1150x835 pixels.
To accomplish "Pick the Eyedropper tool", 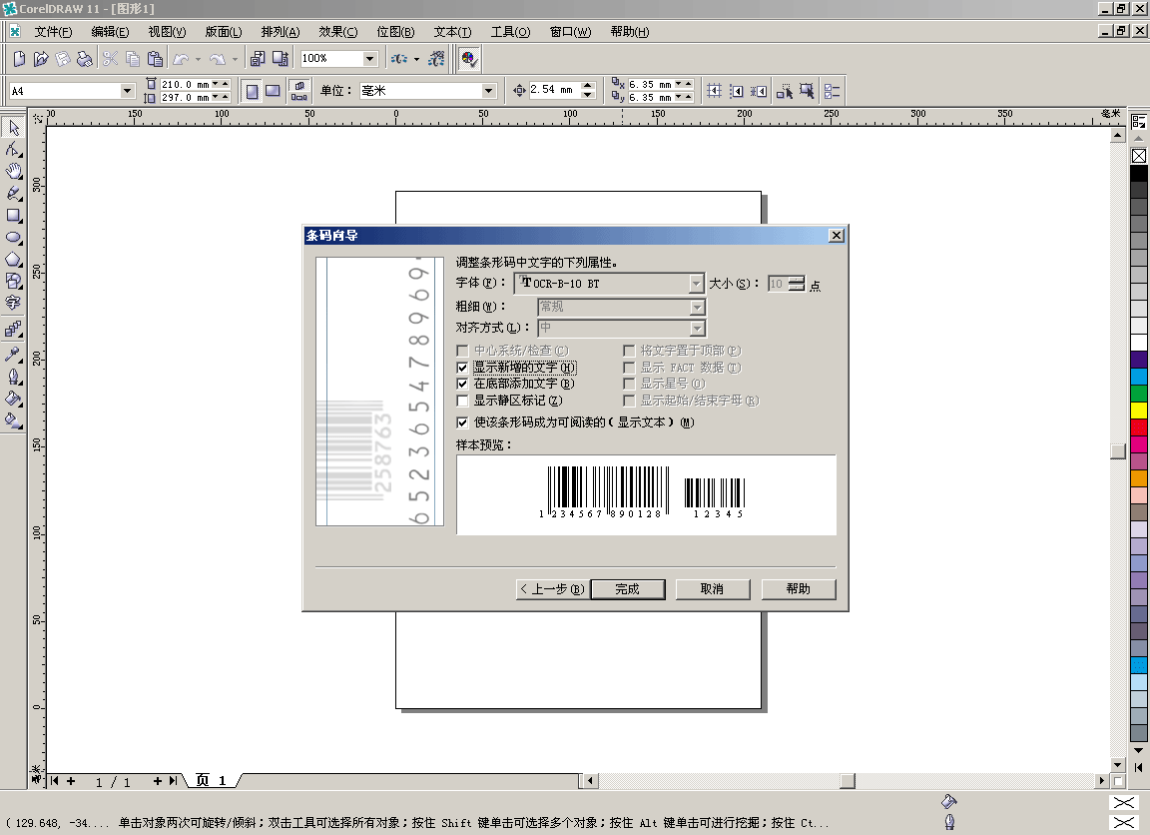I will pyautogui.click(x=13, y=354).
